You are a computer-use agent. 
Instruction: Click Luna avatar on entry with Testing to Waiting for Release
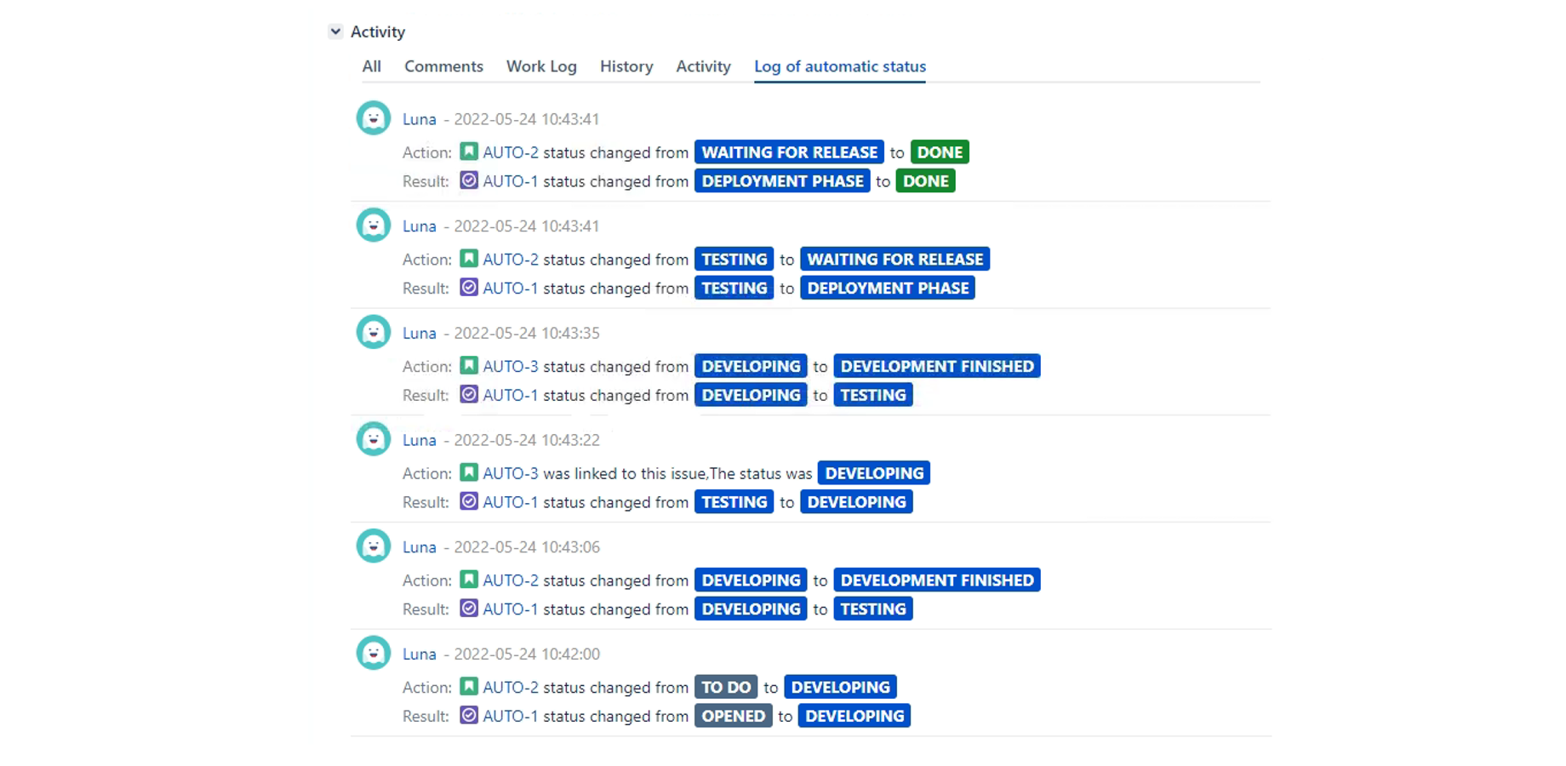tap(374, 226)
